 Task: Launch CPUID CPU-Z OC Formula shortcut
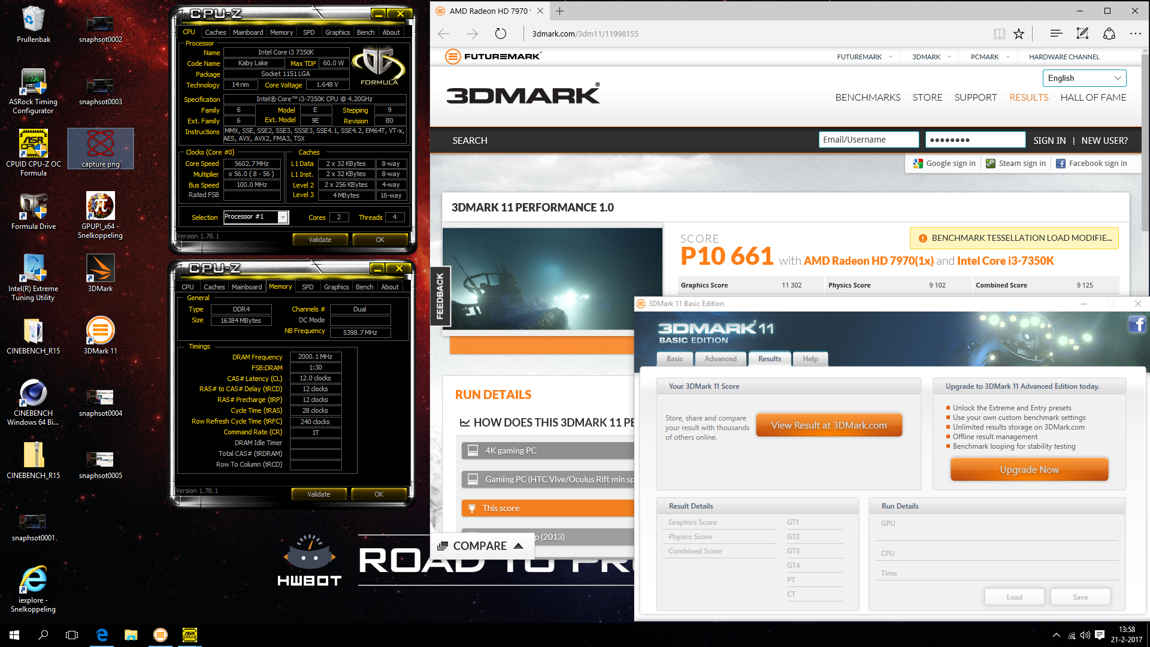tap(33, 153)
